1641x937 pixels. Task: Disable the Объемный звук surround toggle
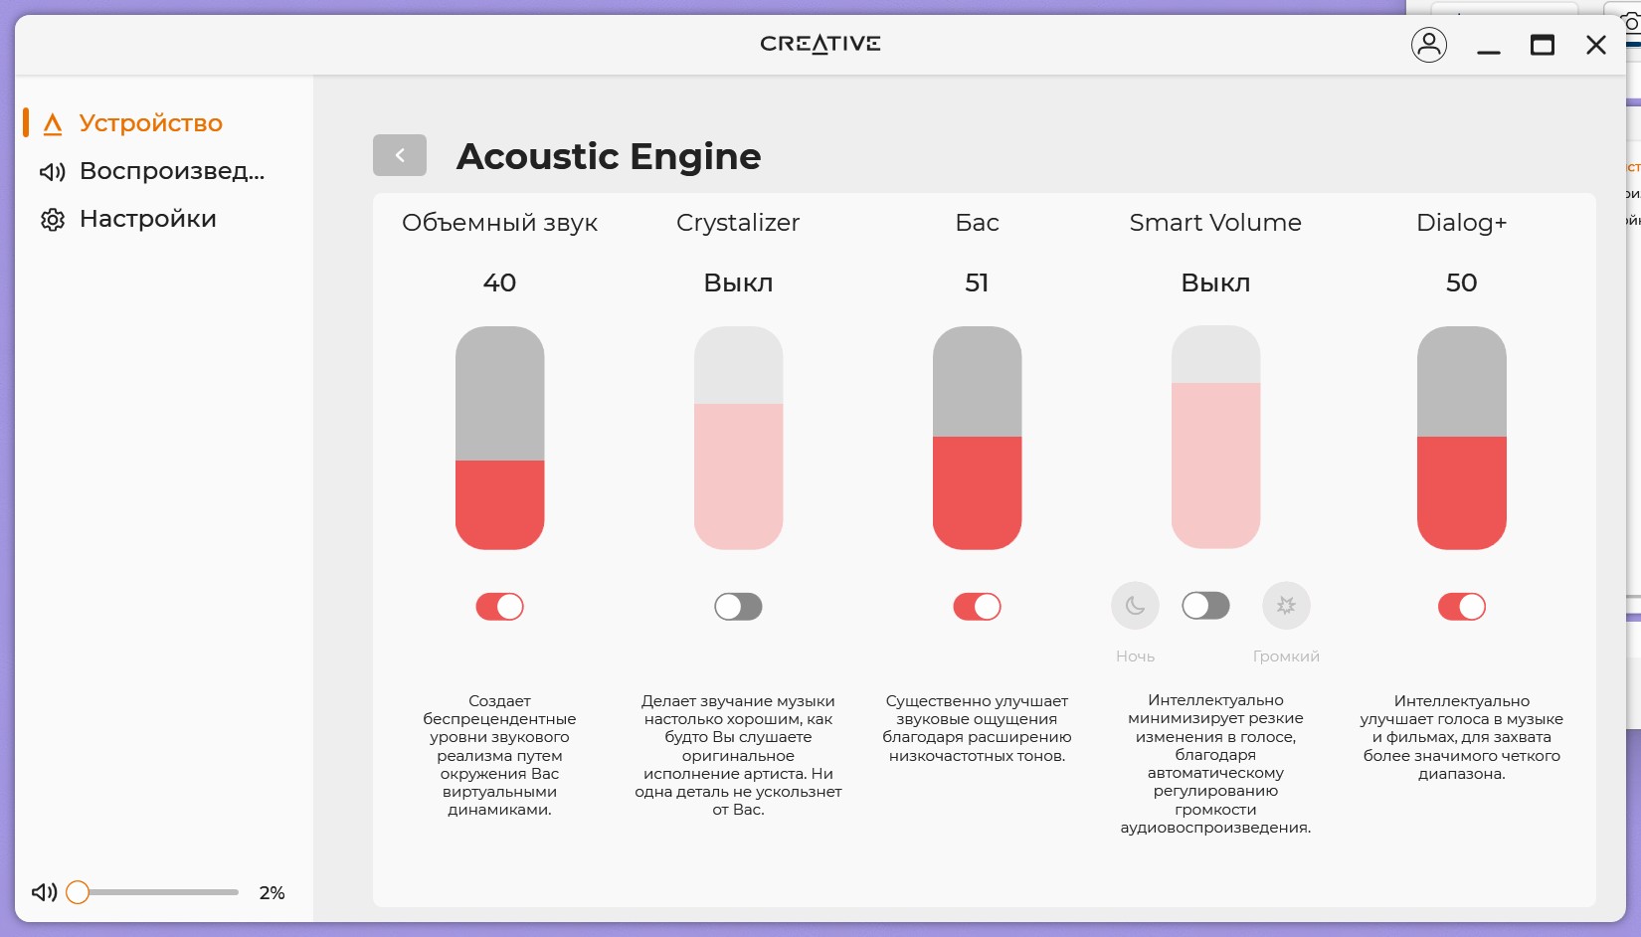point(499,607)
